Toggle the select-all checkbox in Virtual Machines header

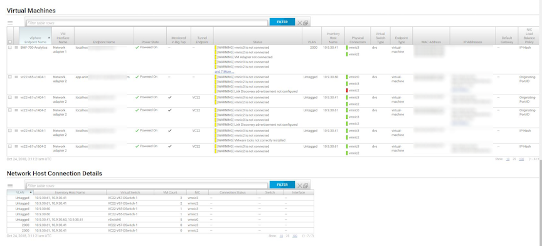[10, 42]
